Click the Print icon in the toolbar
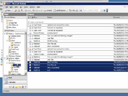128x96 pixels. point(15,10)
